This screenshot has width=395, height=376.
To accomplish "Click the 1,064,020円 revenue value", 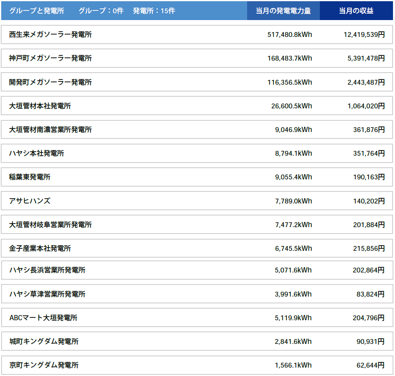I will (366, 106).
